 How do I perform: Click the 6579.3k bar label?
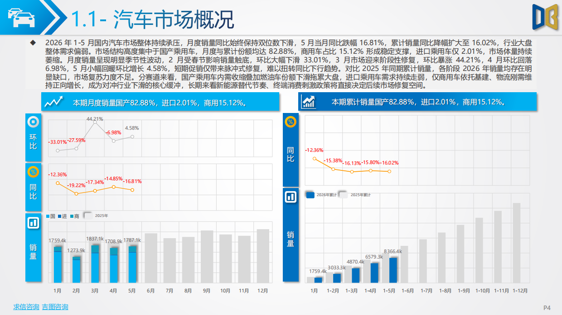[374, 257]
